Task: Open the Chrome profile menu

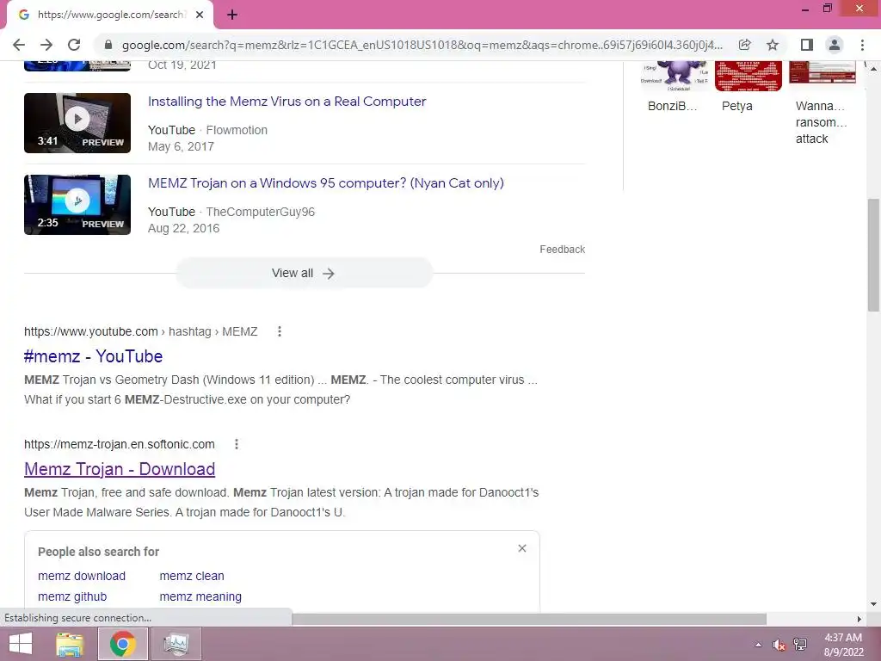Action: tap(835, 45)
